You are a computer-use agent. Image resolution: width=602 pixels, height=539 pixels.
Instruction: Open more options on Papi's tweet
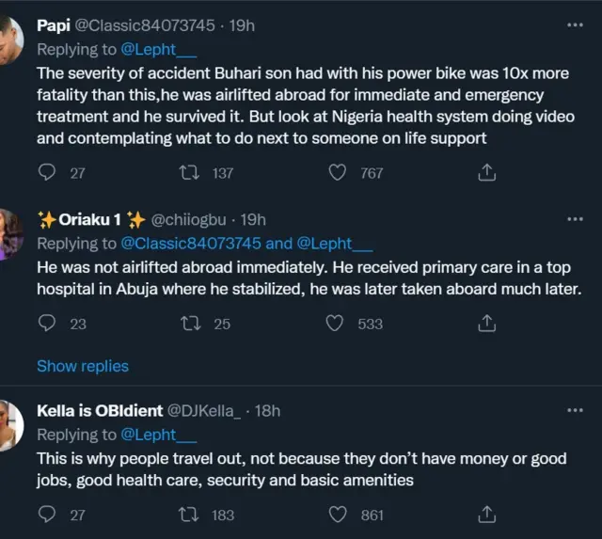tap(575, 25)
